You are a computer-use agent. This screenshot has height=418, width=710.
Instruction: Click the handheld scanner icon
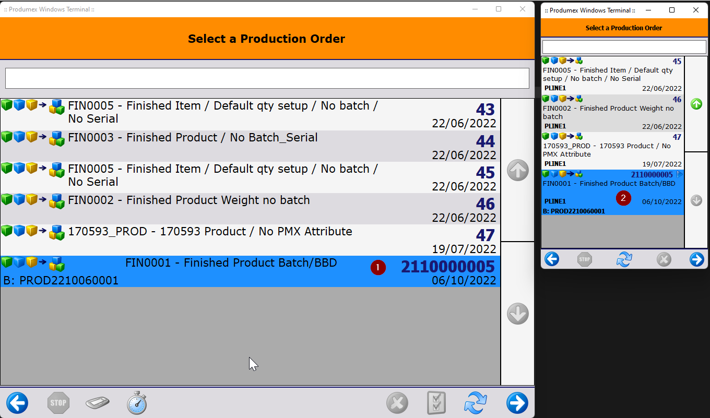[x=98, y=403]
